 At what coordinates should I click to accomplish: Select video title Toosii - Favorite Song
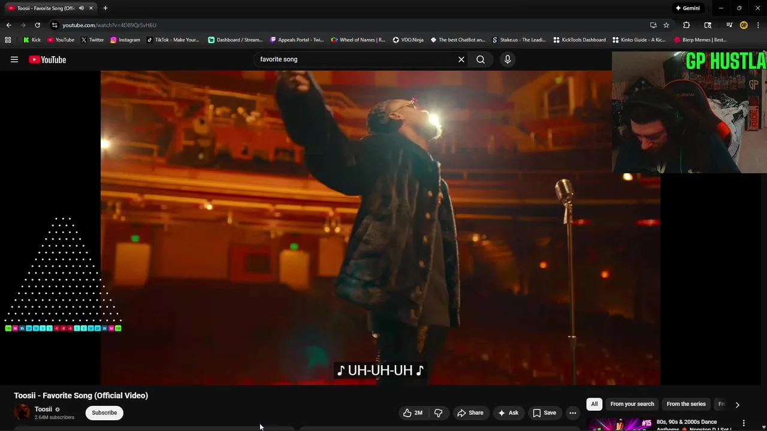(81, 395)
